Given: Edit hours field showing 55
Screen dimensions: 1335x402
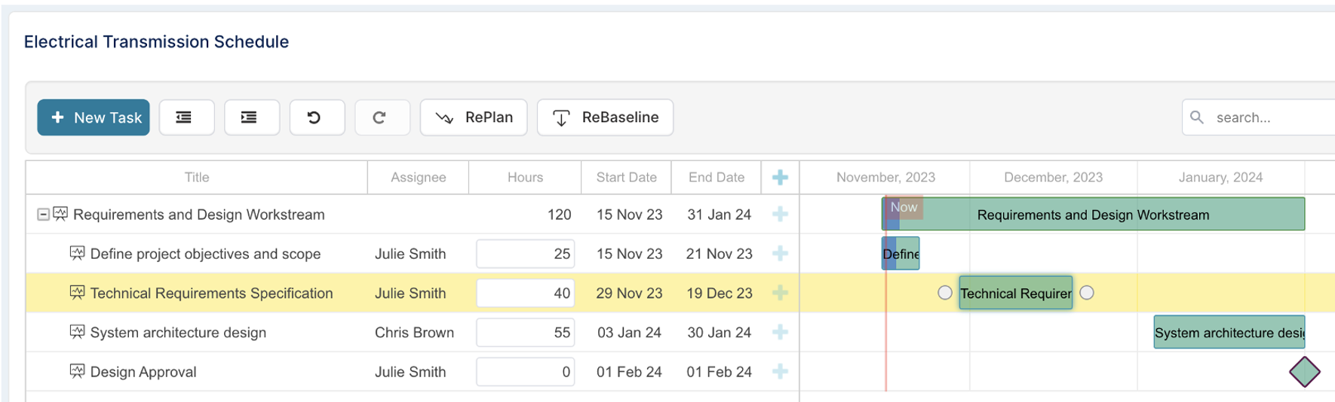Looking at the screenshot, I should (525, 332).
